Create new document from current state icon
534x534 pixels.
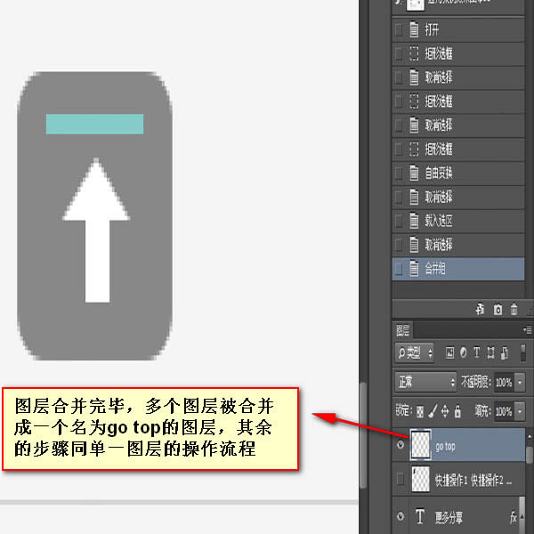(x=480, y=310)
